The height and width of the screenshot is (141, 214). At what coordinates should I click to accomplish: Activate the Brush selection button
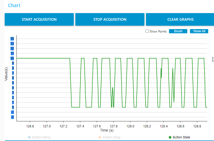click(178, 31)
